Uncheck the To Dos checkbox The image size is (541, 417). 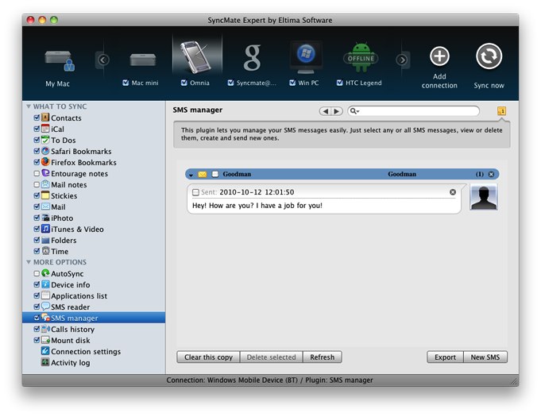click(x=37, y=140)
